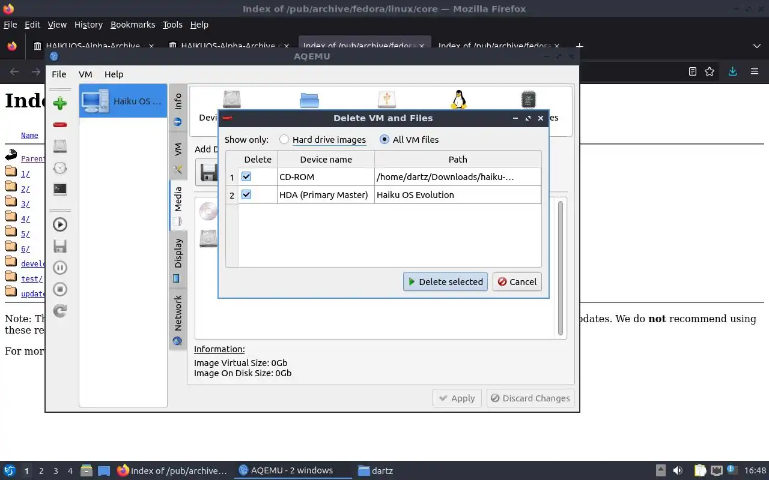Click the floppy save VM state icon

[60, 246]
